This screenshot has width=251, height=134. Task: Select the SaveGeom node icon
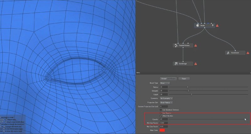pos(228,53)
